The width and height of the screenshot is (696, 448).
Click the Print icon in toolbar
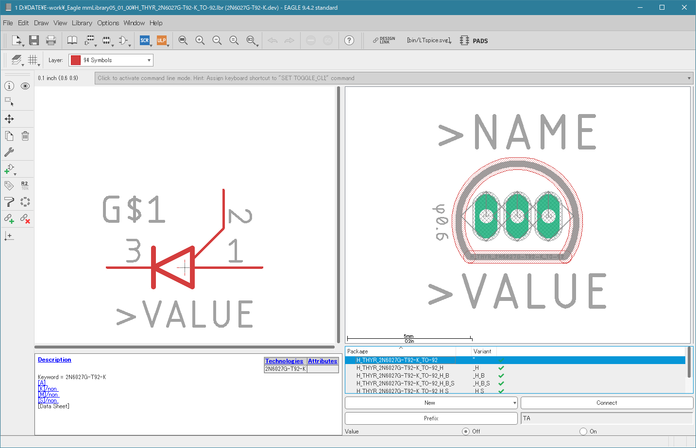pyautogui.click(x=51, y=40)
